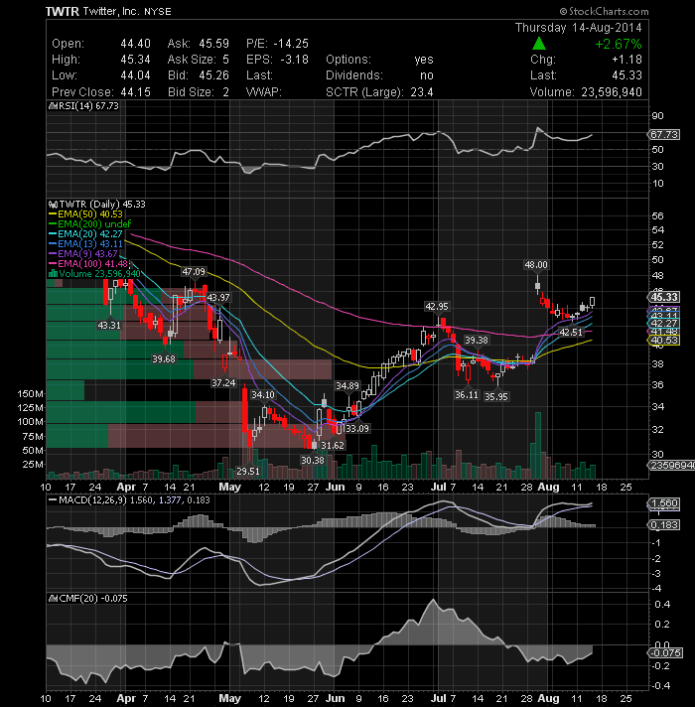Click the VWAP label
This screenshot has height=707, width=695.
pyautogui.click(x=264, y=92)
